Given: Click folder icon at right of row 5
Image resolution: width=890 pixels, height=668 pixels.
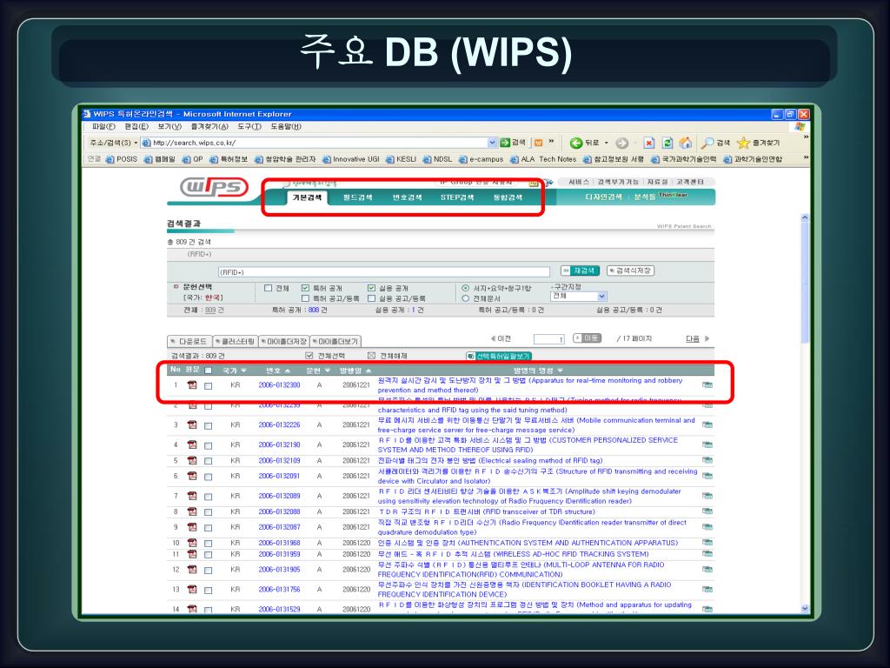Looking at the screenshot, I should (x=707, y=460).
